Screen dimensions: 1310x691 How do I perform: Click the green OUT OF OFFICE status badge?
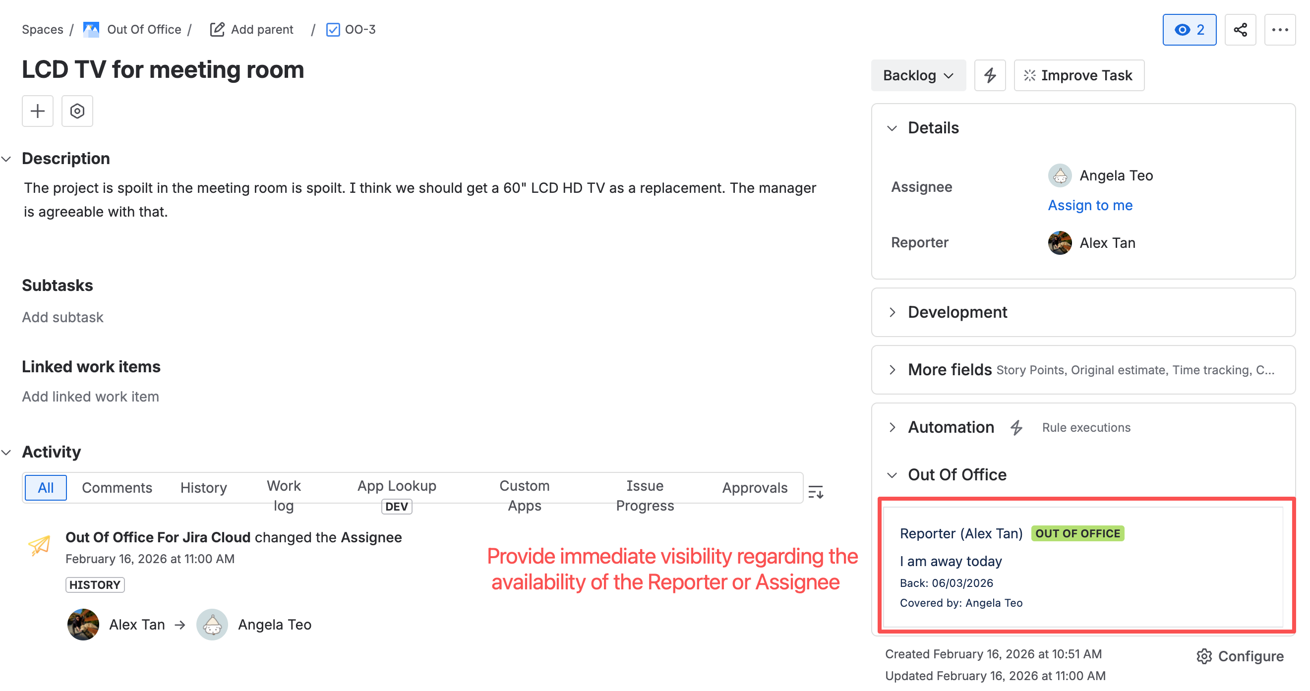coord(1077,533)
